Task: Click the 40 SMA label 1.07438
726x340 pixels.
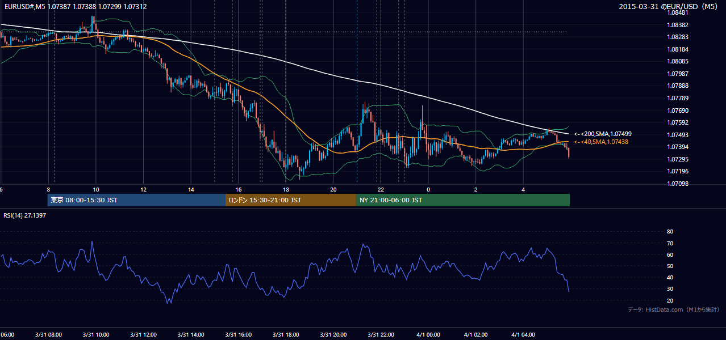Action: click(600, 142)
